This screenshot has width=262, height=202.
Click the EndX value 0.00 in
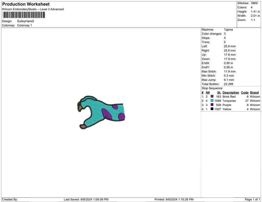click(x=228, y=63)
